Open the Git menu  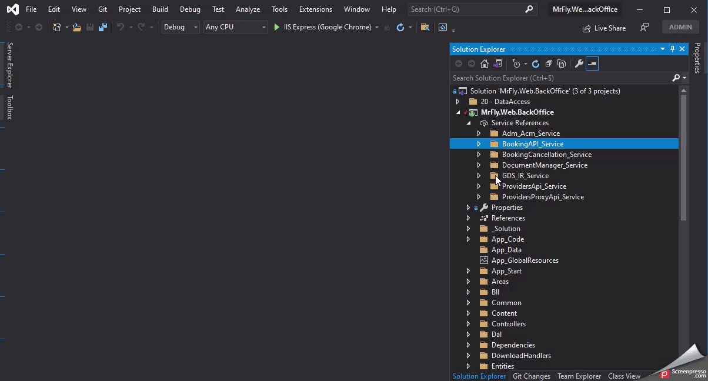pos(103,9)
